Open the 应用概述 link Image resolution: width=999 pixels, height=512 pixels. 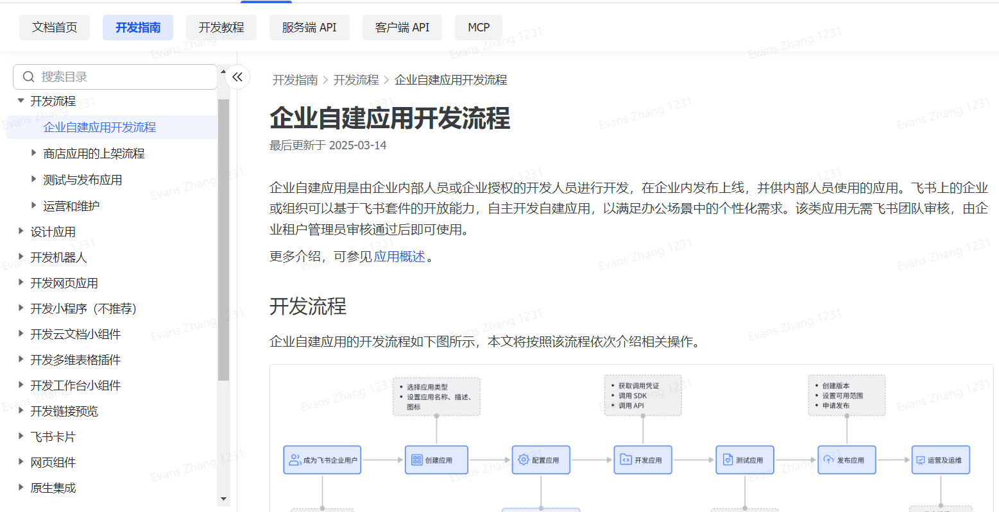pyautogui.click(x=400, y=257)
